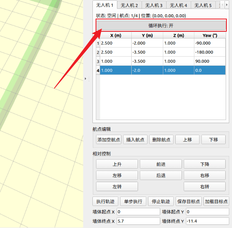Click the 上升 ascend button

point(117,164)
